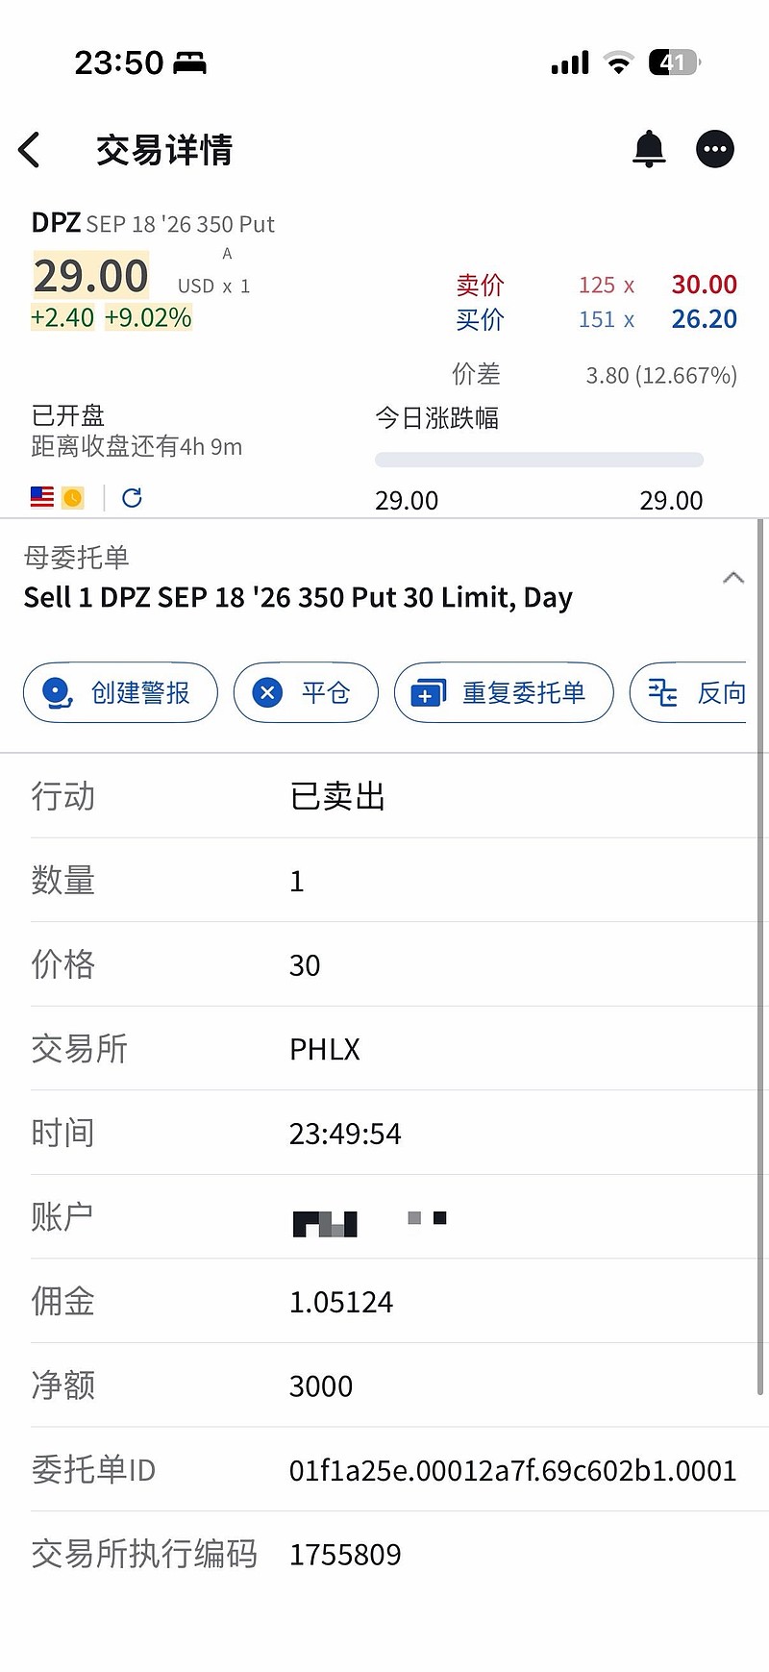
Task: Select the ask price 30.00
Action: 704,285
